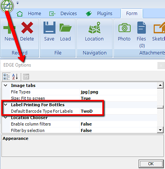Sort properties alphabetically with the A-Z button
Screen dimensions: 165x169
point(15,77)
